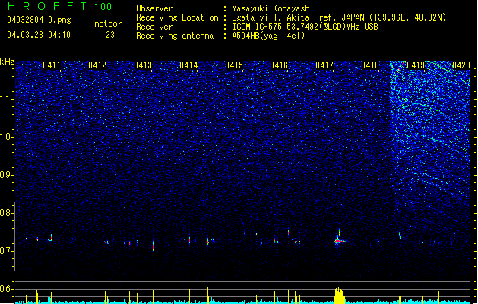Click the 1.0 kHz axis label

pyautogui.click(x=6, y=137)
